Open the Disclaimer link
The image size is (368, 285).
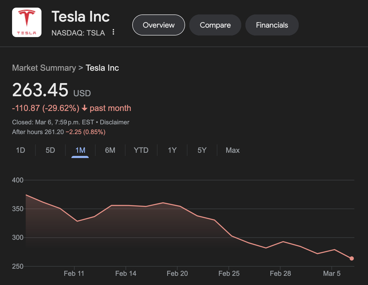[x=114, y=122]
